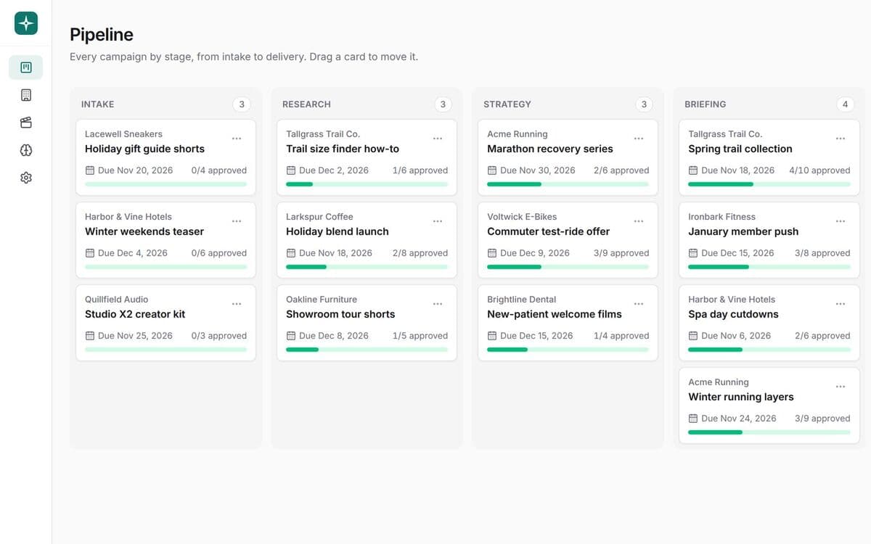Open more options for New-patient welcome films

pyautogui.click(x=639, y=304)
